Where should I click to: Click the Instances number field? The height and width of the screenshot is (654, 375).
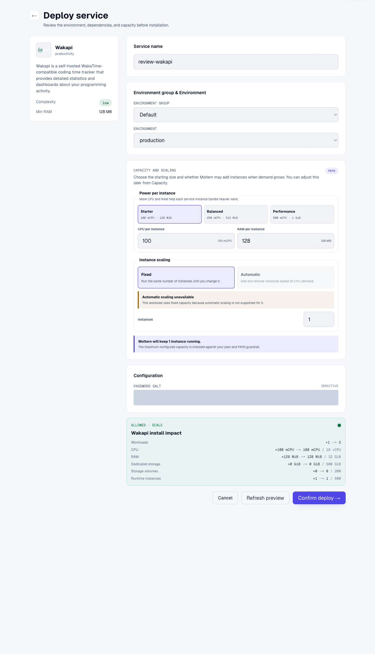tap(319, 319)
